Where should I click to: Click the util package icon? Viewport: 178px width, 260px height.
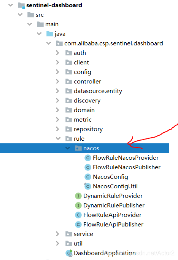pyautogui.click(x=69, y=244)
